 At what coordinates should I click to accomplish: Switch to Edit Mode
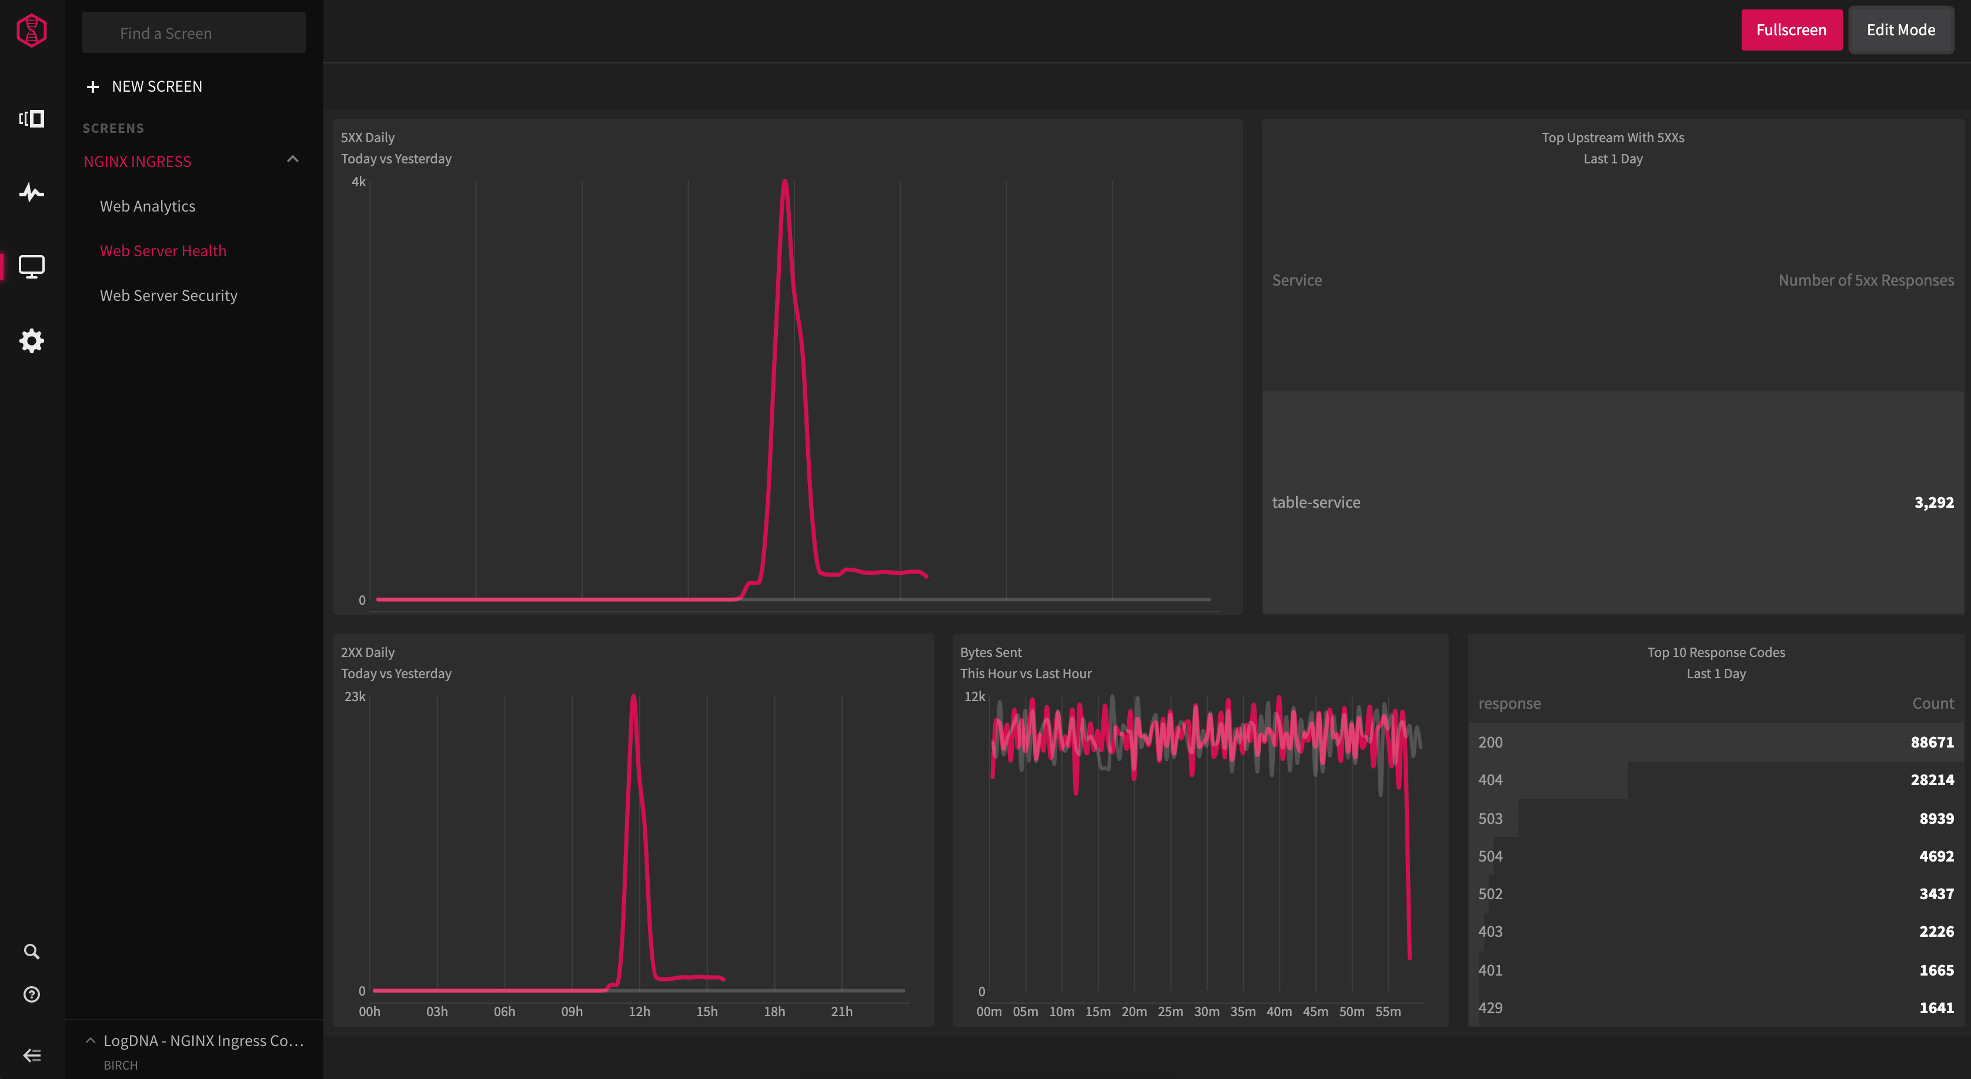click(1900, 30)
